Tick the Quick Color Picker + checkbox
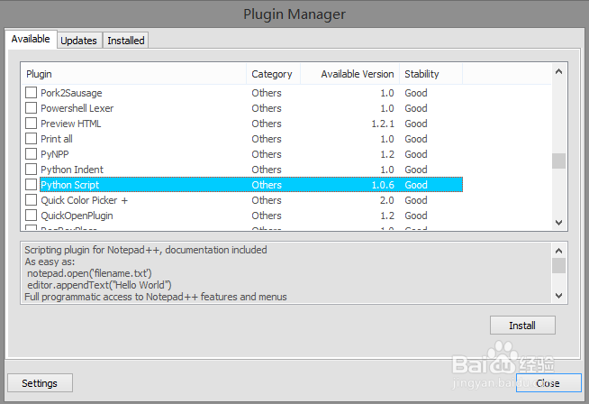The image size is (589, 404). tap(31, 200)
